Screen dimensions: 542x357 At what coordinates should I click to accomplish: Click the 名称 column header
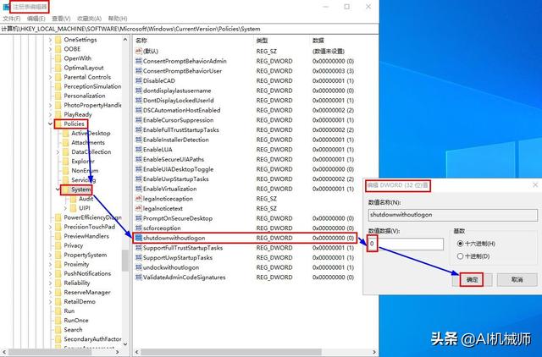pyautogui.click(x=141, y=41)
